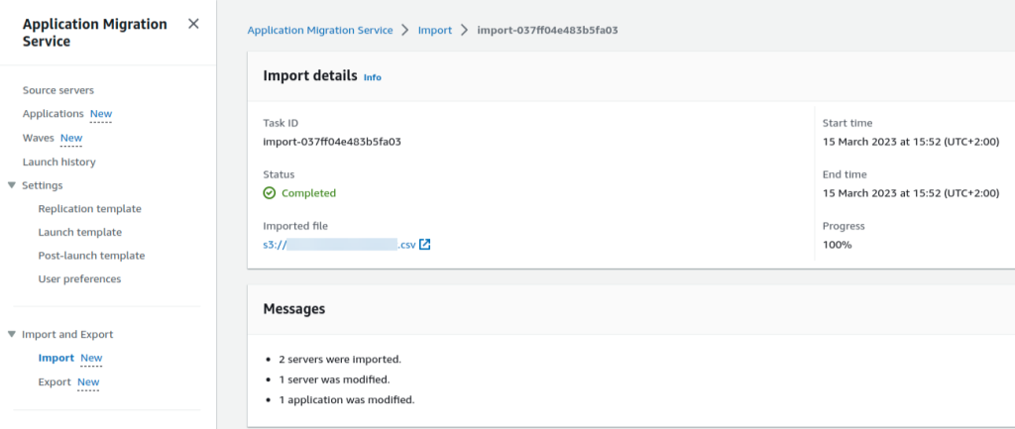Open the Waves page
This screenshot has width=1015, height=429.
(39, 138)
